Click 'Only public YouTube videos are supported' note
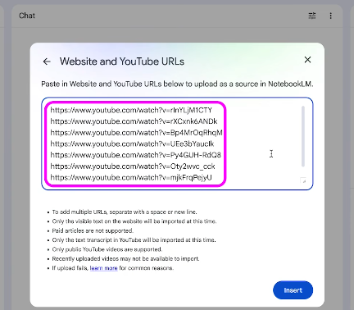Image resolution: width=354 pixels, height=310 pixels. point(107,249)
